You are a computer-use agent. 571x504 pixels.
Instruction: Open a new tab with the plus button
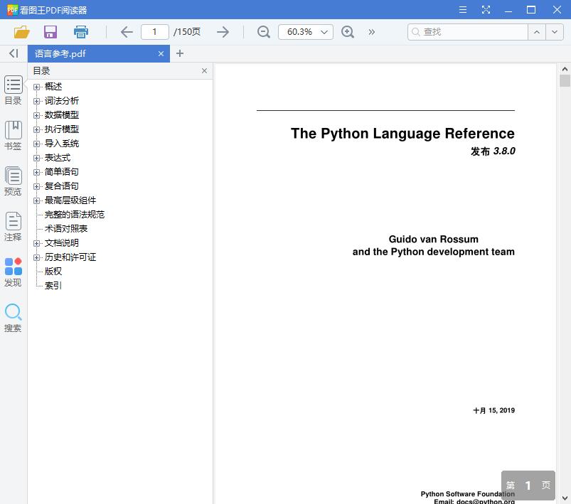coord(180,53)
